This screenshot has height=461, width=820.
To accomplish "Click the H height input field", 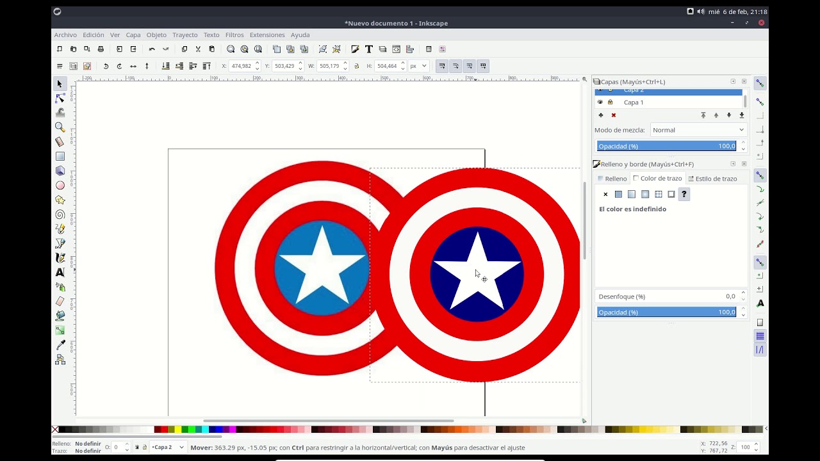I will pyautogui.click(x=387, y=66).
